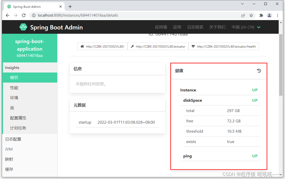
Task: Open 映射 in the sidebar
Action: click(30, 159)
